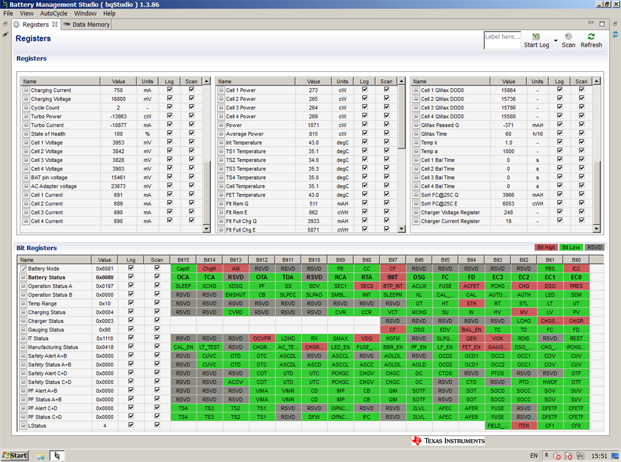Open the Start Log dropdown arrow

coord(555,40)
